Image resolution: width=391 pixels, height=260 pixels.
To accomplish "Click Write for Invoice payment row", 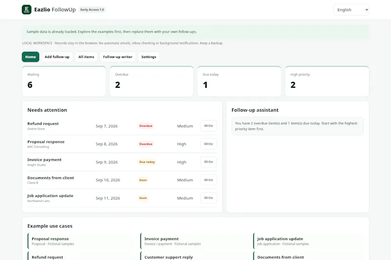I will click(209, 162).
